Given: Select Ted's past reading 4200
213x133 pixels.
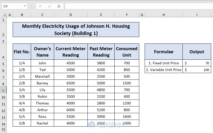Looking at the screenshot, I should [101, 70].
